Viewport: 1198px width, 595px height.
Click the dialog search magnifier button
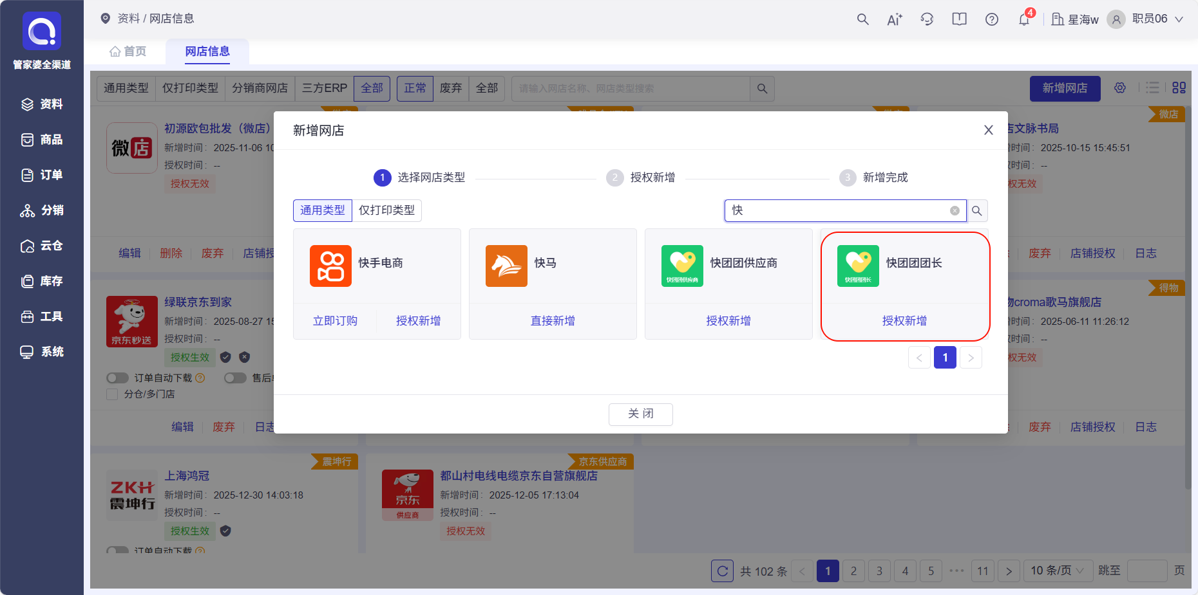[x=977, y=210]
